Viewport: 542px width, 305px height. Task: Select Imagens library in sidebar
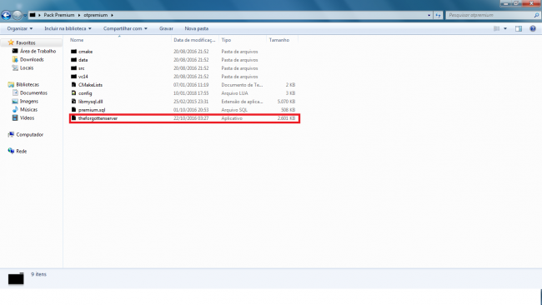[x=29, y=101]
